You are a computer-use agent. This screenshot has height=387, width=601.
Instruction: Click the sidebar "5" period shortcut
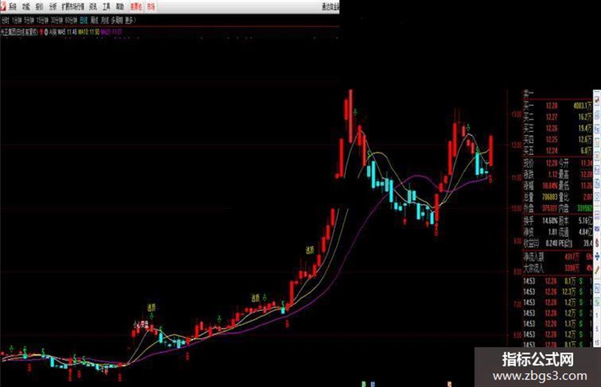point(597,329)
